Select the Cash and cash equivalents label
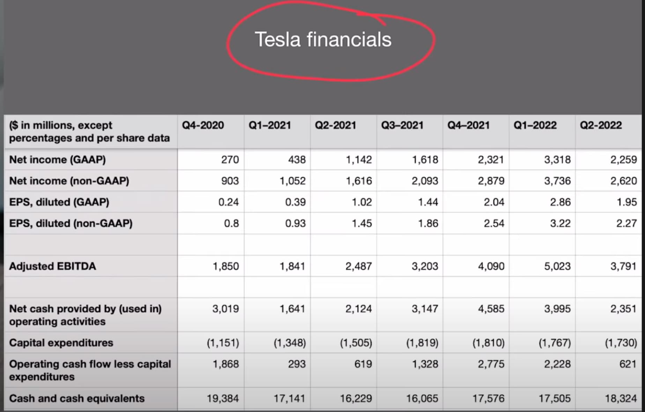645x412 pixels. point(77,398)
